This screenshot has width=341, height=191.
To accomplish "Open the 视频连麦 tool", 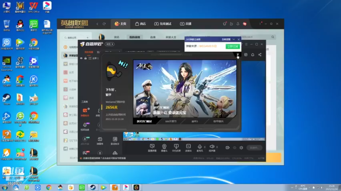I will tap(85, 126).
